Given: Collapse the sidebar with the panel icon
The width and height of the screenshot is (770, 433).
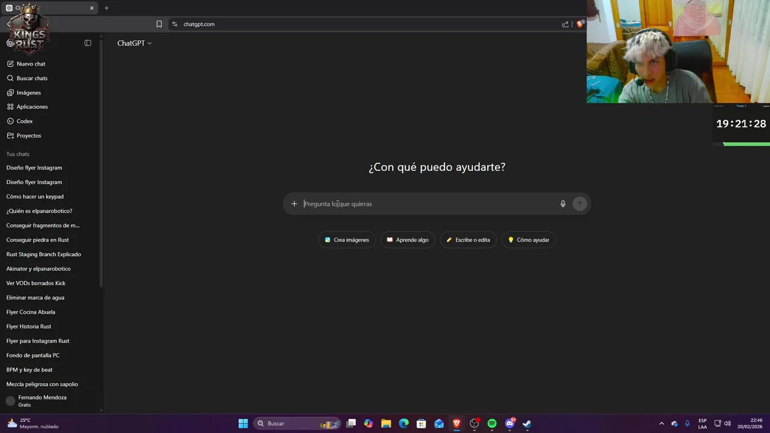Looking at the screenshot, I should [x=88, y=43].
